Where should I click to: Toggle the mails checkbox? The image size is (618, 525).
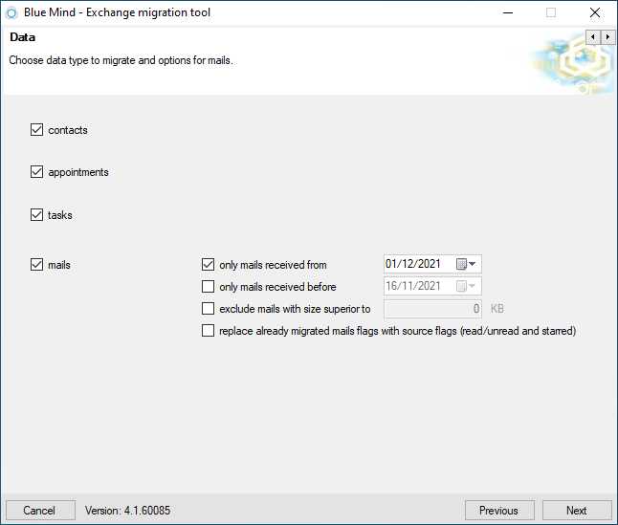36,264
